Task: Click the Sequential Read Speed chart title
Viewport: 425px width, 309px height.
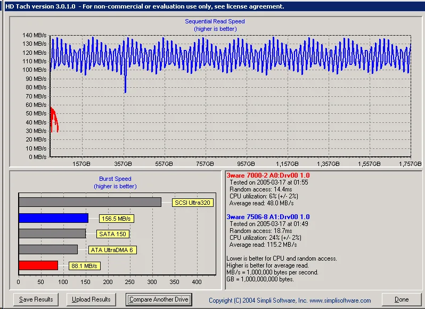Action: coord(215,21)
